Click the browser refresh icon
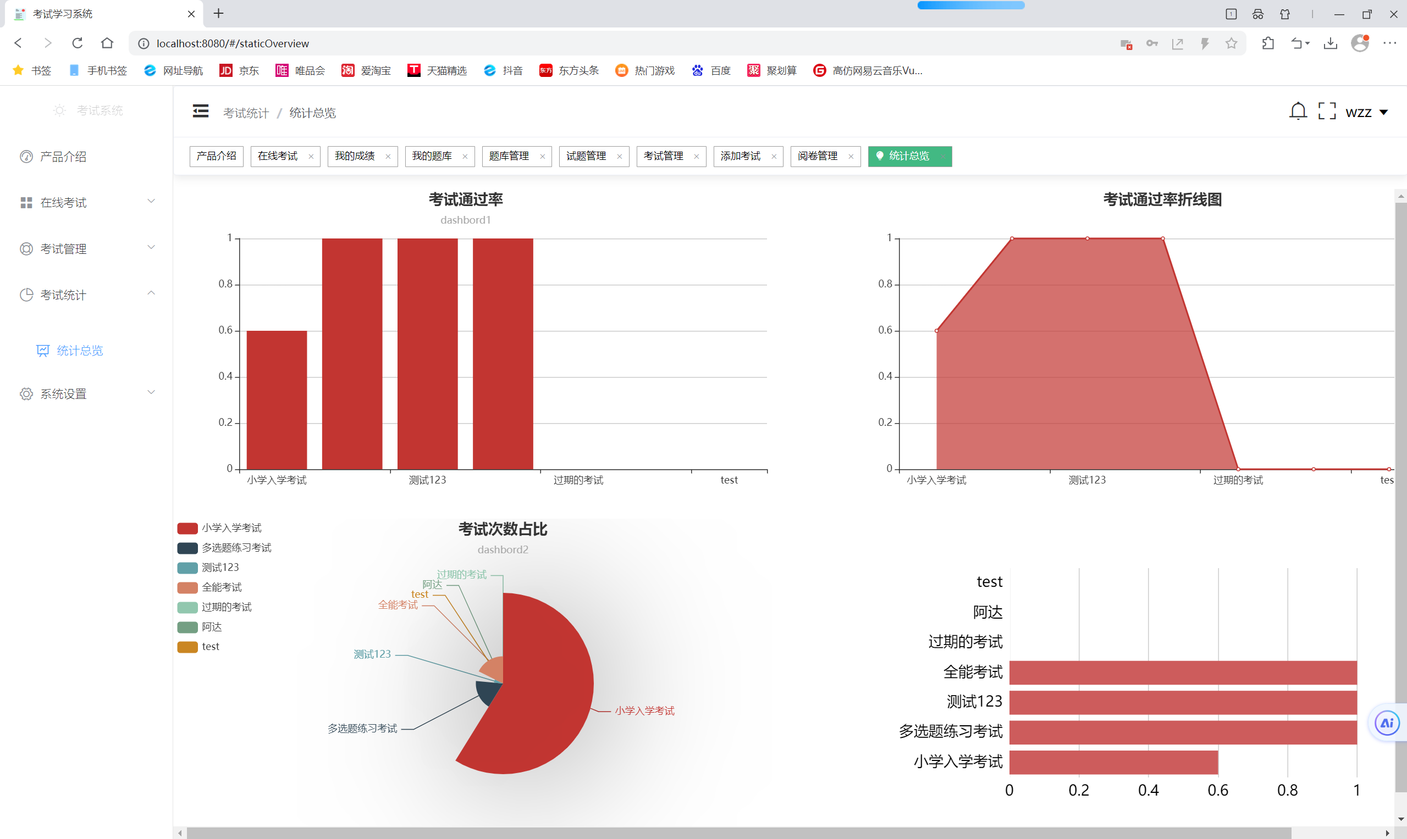1407x839 pixels. coord(78,43)
